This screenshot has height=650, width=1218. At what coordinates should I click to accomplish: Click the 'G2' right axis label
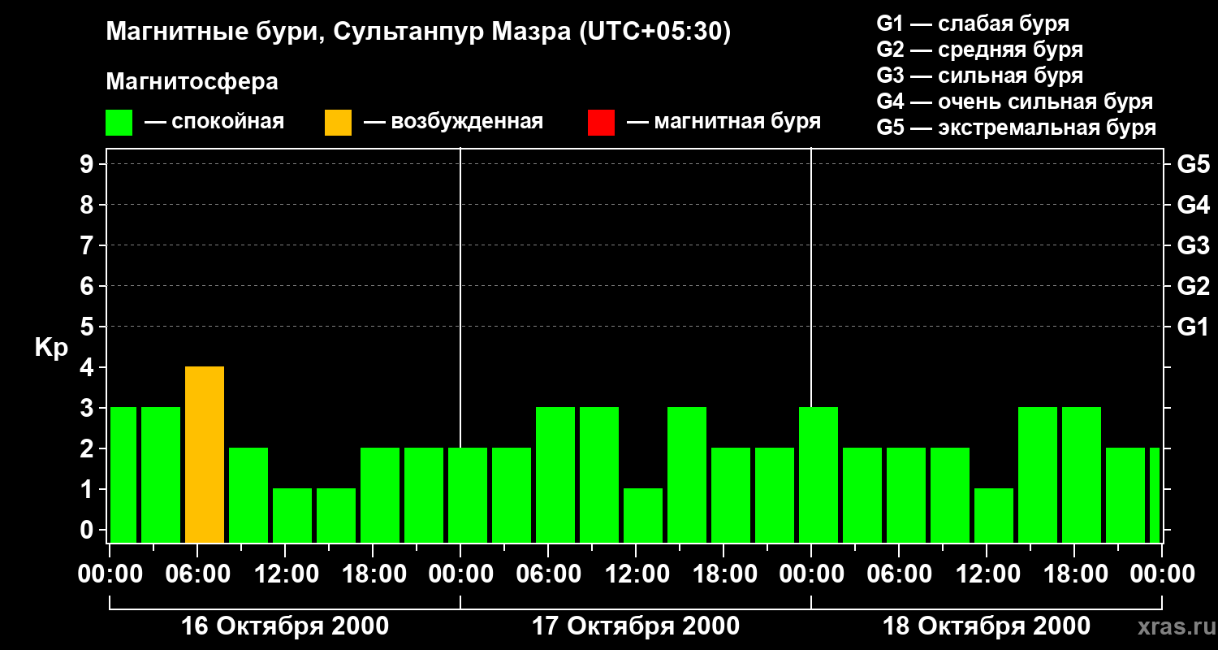point(1193,286)
